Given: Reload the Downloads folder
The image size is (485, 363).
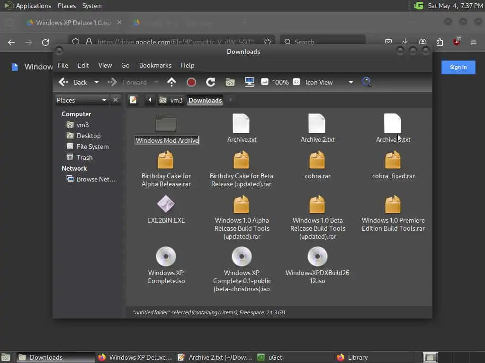Looking at the screenshot, I should point(211,82).
